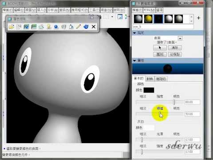Switch to the 對映 tab
Image resolution: width=213 pixels, height=160 pixels.
[150, 79]
